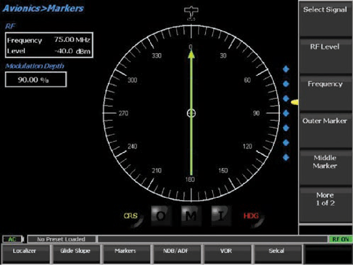
Task: Toggle the RF ON indicator
Action: coord(340,239)
